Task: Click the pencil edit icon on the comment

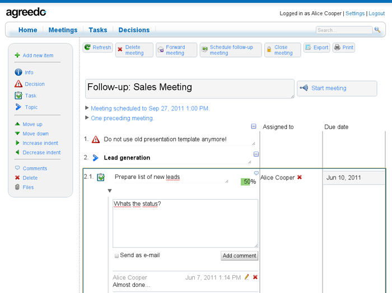Action: pos(247,277)
